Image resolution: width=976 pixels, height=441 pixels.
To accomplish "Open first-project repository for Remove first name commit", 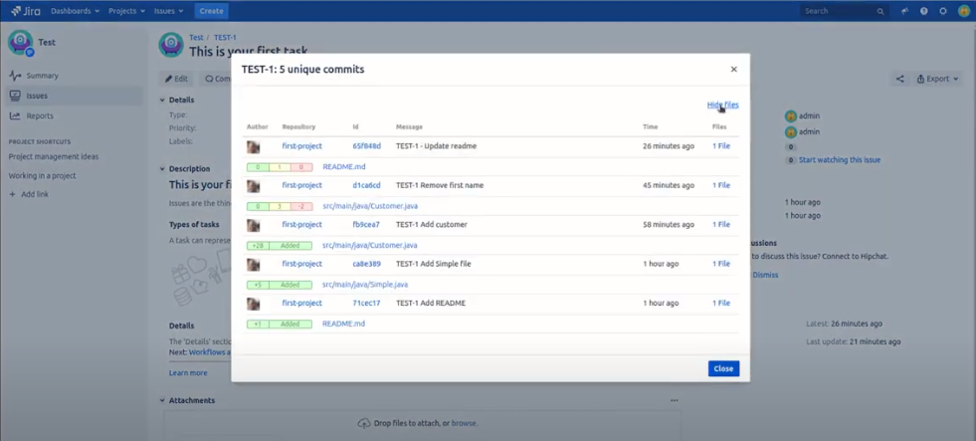I will pos(301,185).
